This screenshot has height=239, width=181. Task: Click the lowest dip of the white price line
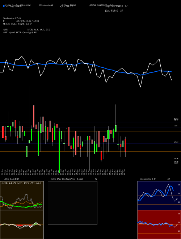point(140,87)
